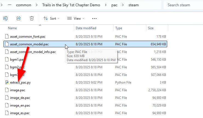Click the Python icon of extract_pac.py
Image resolution: width=203 pixels, height=118 pixels.
[x=7, y=82]
